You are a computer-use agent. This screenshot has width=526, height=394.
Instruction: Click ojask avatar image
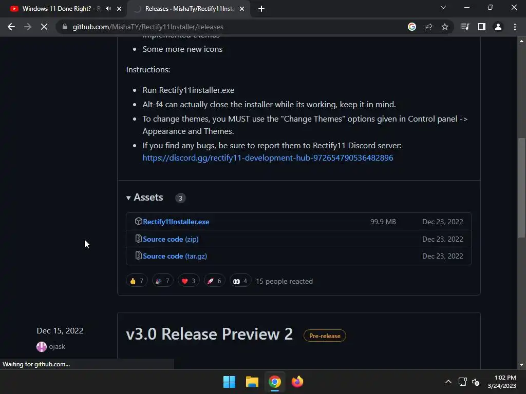[x=41, y=346]
